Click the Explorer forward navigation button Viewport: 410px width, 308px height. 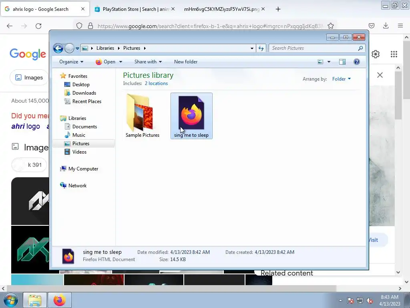69,48
